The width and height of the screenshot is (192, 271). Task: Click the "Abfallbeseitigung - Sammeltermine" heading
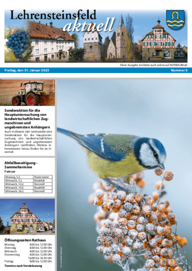[x=21, y=165]
